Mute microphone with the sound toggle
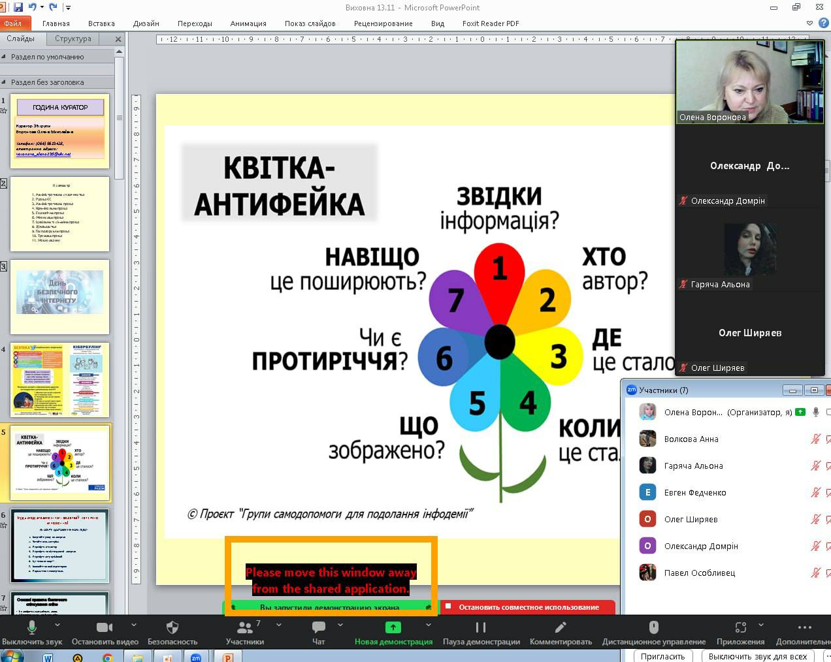The height and width of the screenshot is (662, 831). [x=31, y=627]
